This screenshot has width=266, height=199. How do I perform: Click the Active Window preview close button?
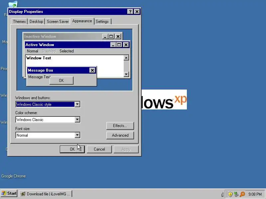point(126,45)
